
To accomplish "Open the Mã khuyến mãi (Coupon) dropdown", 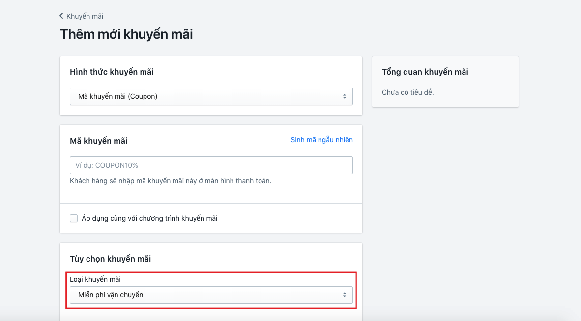I will [x=211, y=96].
